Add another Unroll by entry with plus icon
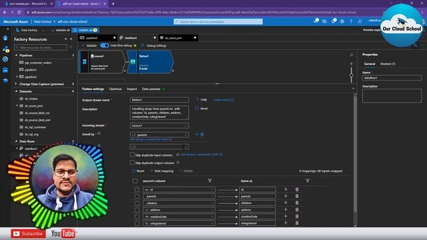 coord(197,135)
